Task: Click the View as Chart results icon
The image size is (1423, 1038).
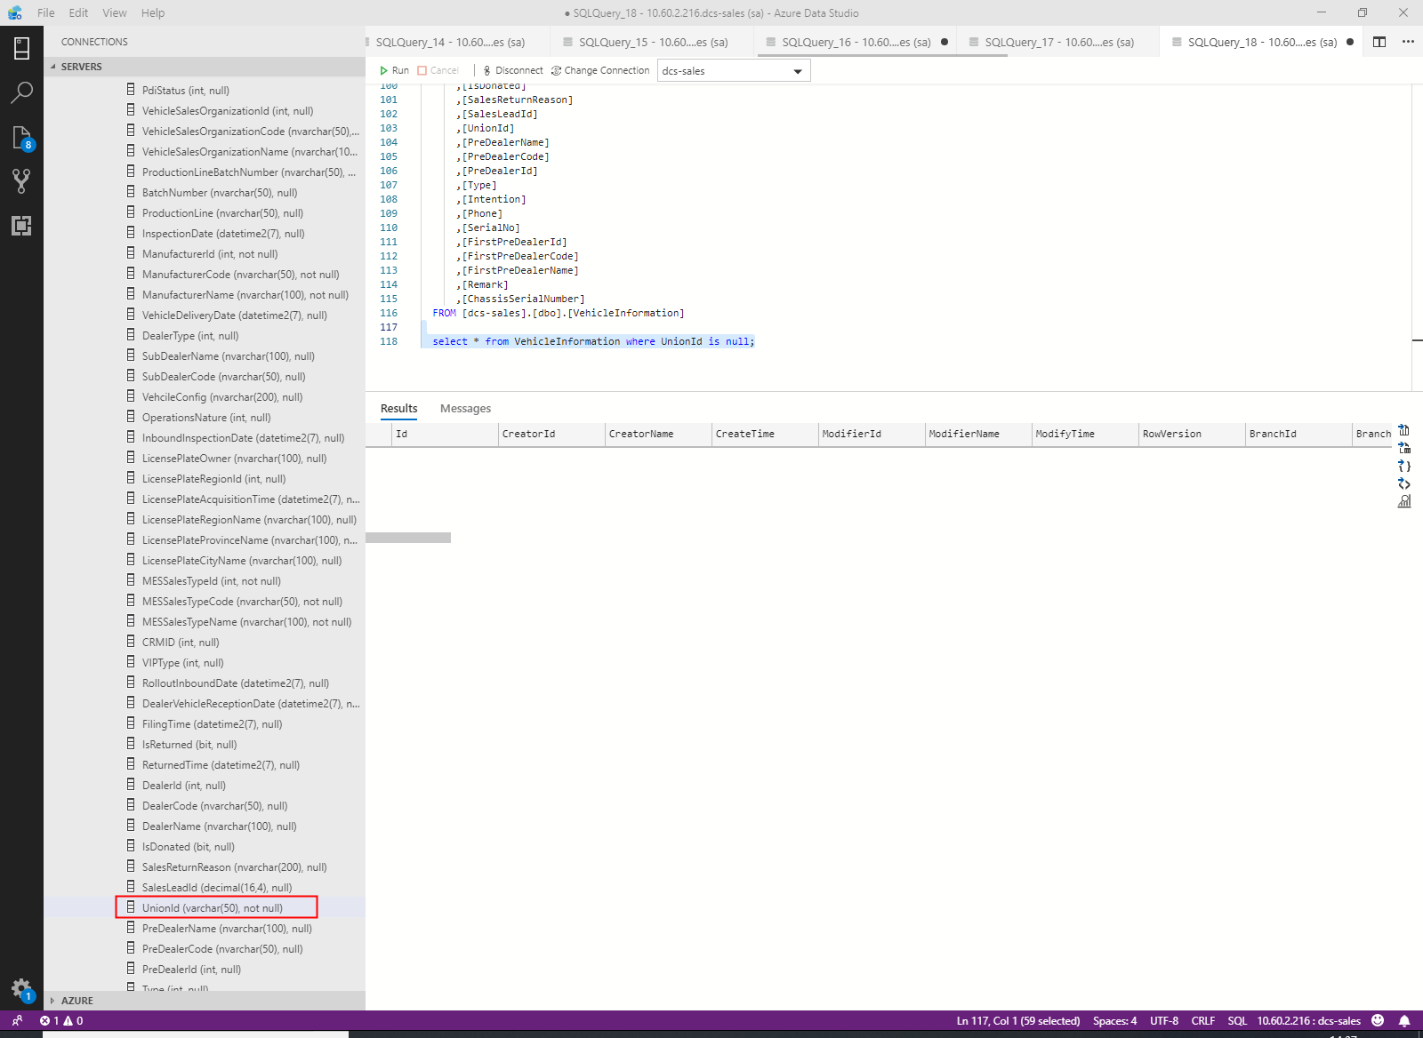Action: [x=1404, y=501]
